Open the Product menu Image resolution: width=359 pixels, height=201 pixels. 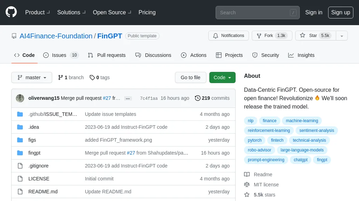pos(38,13)
